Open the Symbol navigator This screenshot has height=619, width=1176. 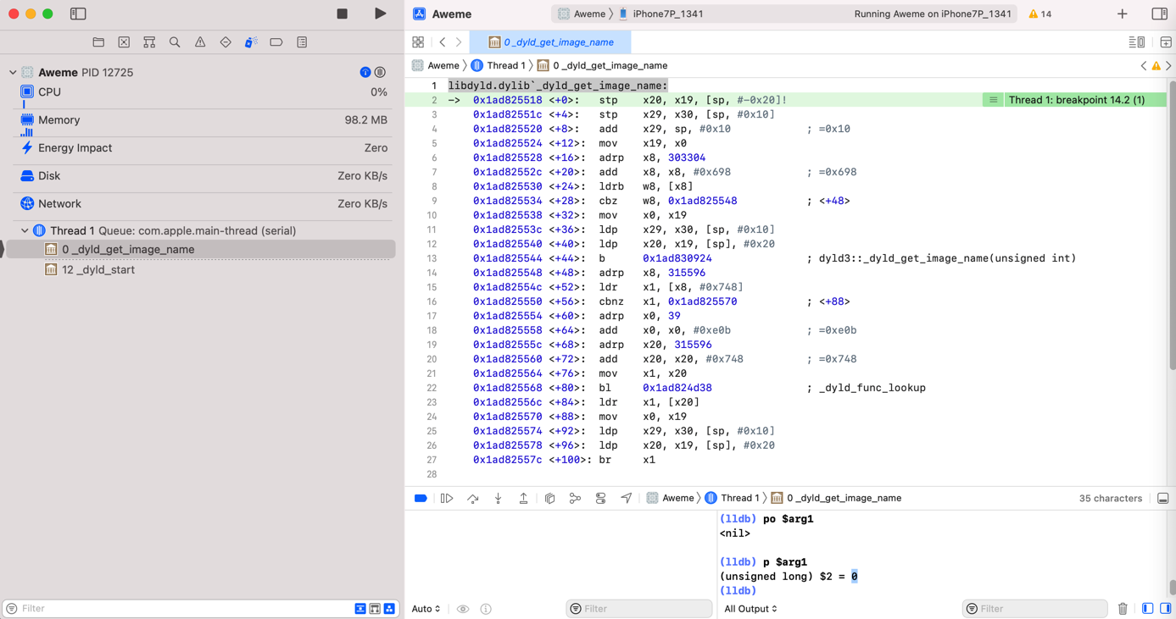(149, 42)
